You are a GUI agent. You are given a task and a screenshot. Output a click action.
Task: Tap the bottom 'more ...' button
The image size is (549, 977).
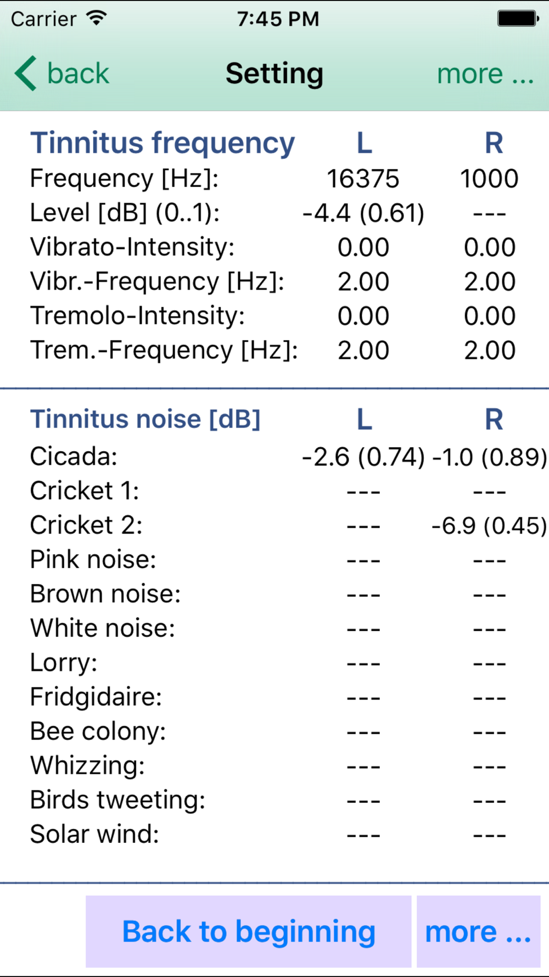[478, 931]
